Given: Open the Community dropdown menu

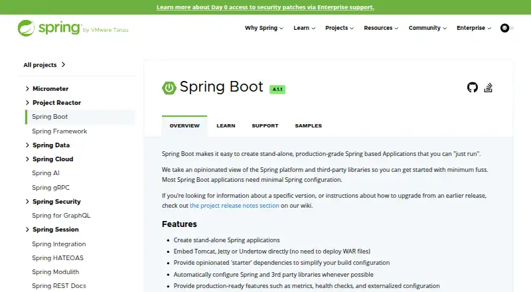Looking at the screenshot, I should point(427,28).
